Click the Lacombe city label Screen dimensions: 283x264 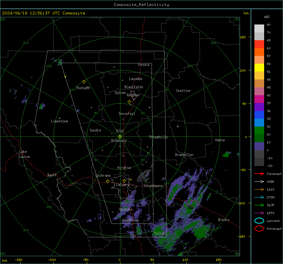point(136,79)
